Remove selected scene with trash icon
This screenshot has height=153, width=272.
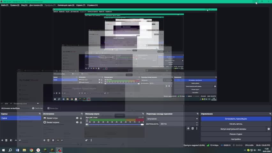6,140
